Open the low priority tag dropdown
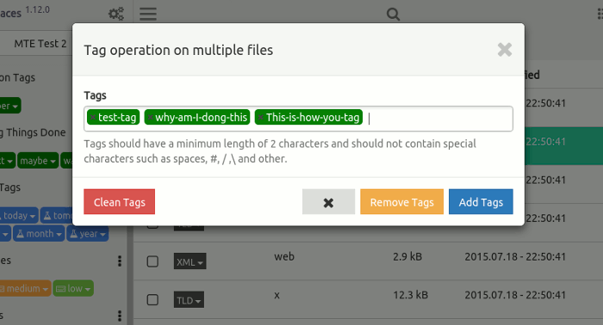This screenshot has height=325, width=603. (x=73, y=289)
